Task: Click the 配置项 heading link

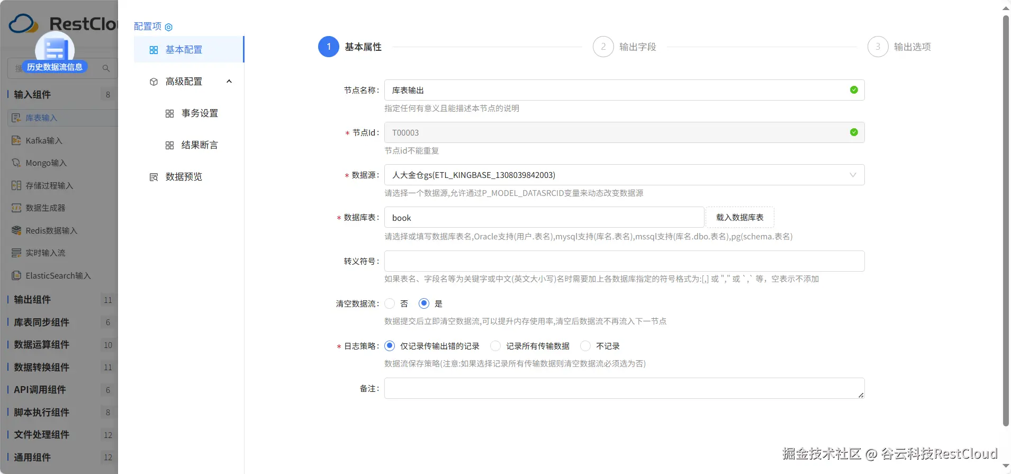Action: click(148, 26)
